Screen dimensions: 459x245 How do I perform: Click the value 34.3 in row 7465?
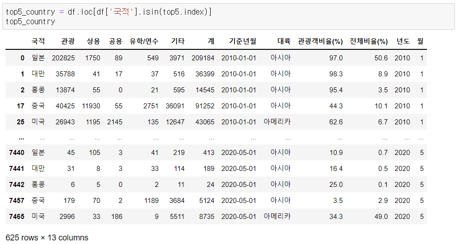336,217
